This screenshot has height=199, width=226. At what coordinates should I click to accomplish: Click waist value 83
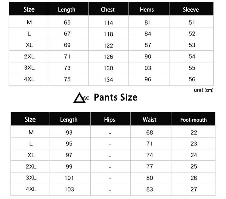[150, 189]
